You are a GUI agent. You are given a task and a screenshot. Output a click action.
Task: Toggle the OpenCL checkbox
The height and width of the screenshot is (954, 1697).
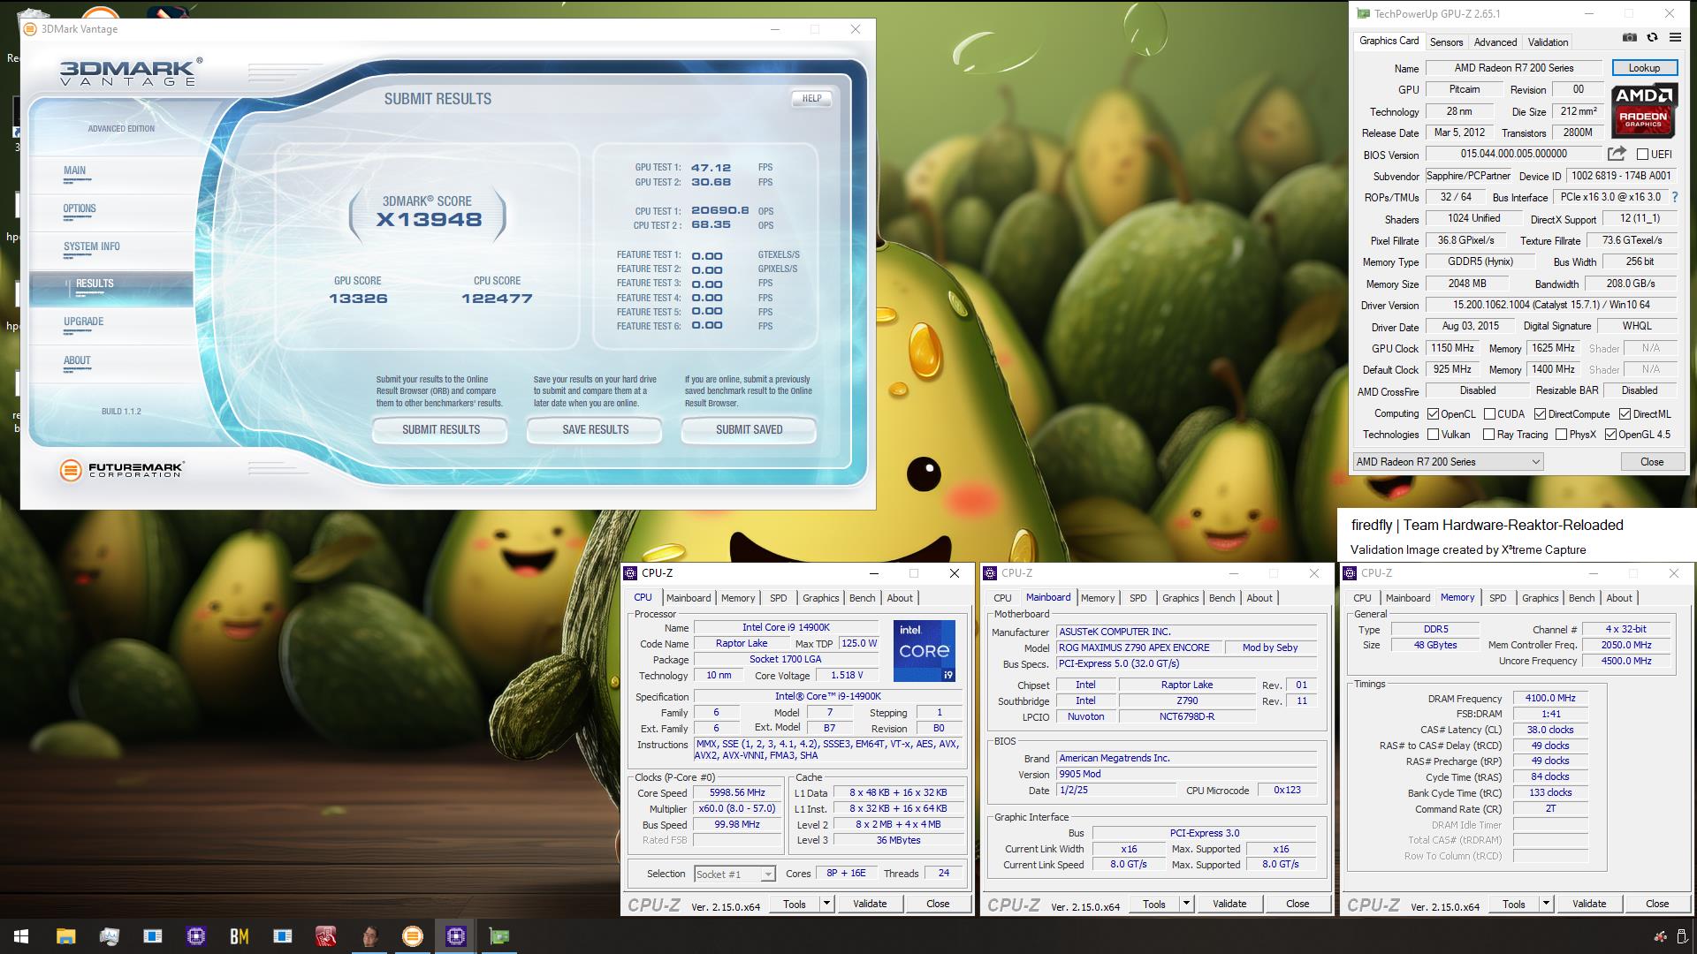[1433, 413]
